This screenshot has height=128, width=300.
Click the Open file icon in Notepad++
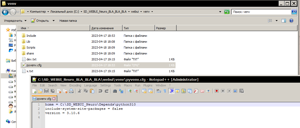(40, 91)
